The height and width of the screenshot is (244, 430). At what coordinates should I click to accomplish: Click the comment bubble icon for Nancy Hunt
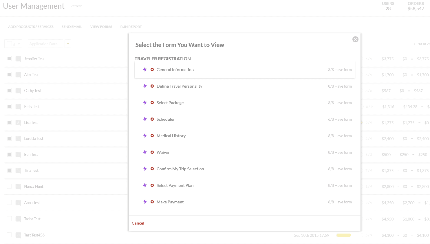(x=18, y=187)
